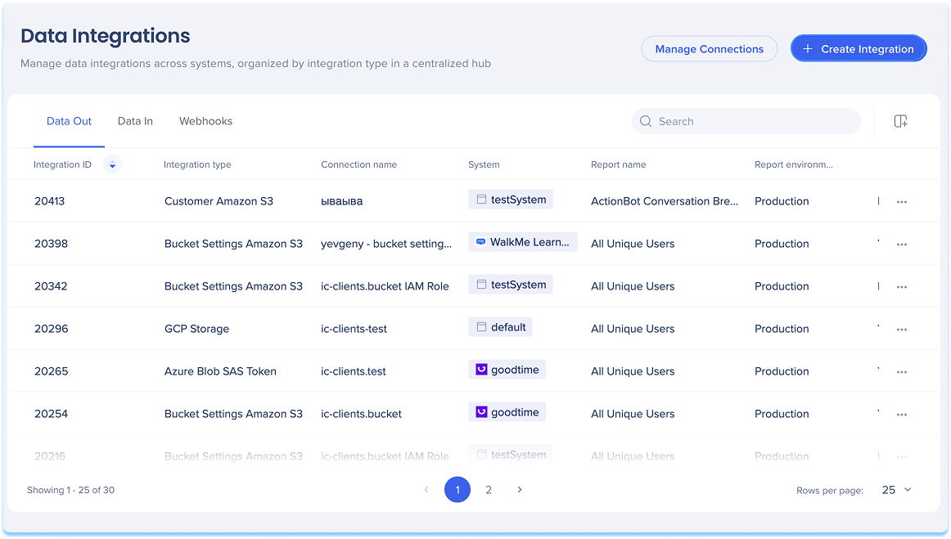Click the Manage Connections button

(x=709, y=49)
